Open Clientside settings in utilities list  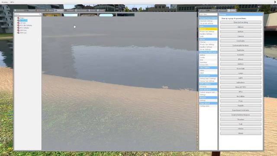click(x=208, y=21)
